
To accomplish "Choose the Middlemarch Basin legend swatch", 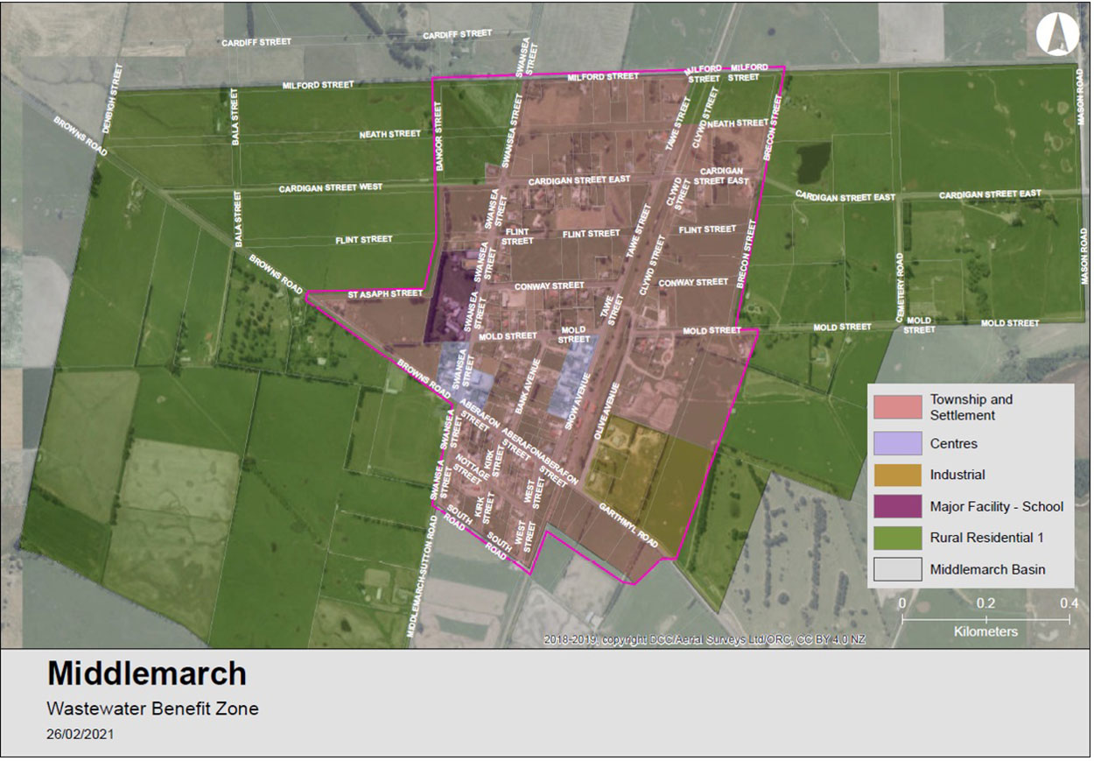I will pos(897,569).
